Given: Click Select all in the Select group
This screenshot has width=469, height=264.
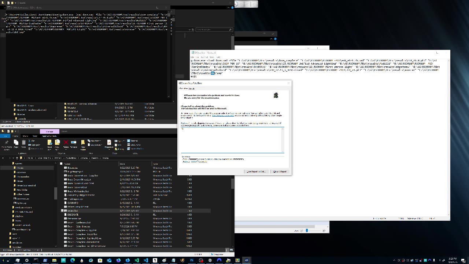Looking at the screenshot, I should pos(132,141).
